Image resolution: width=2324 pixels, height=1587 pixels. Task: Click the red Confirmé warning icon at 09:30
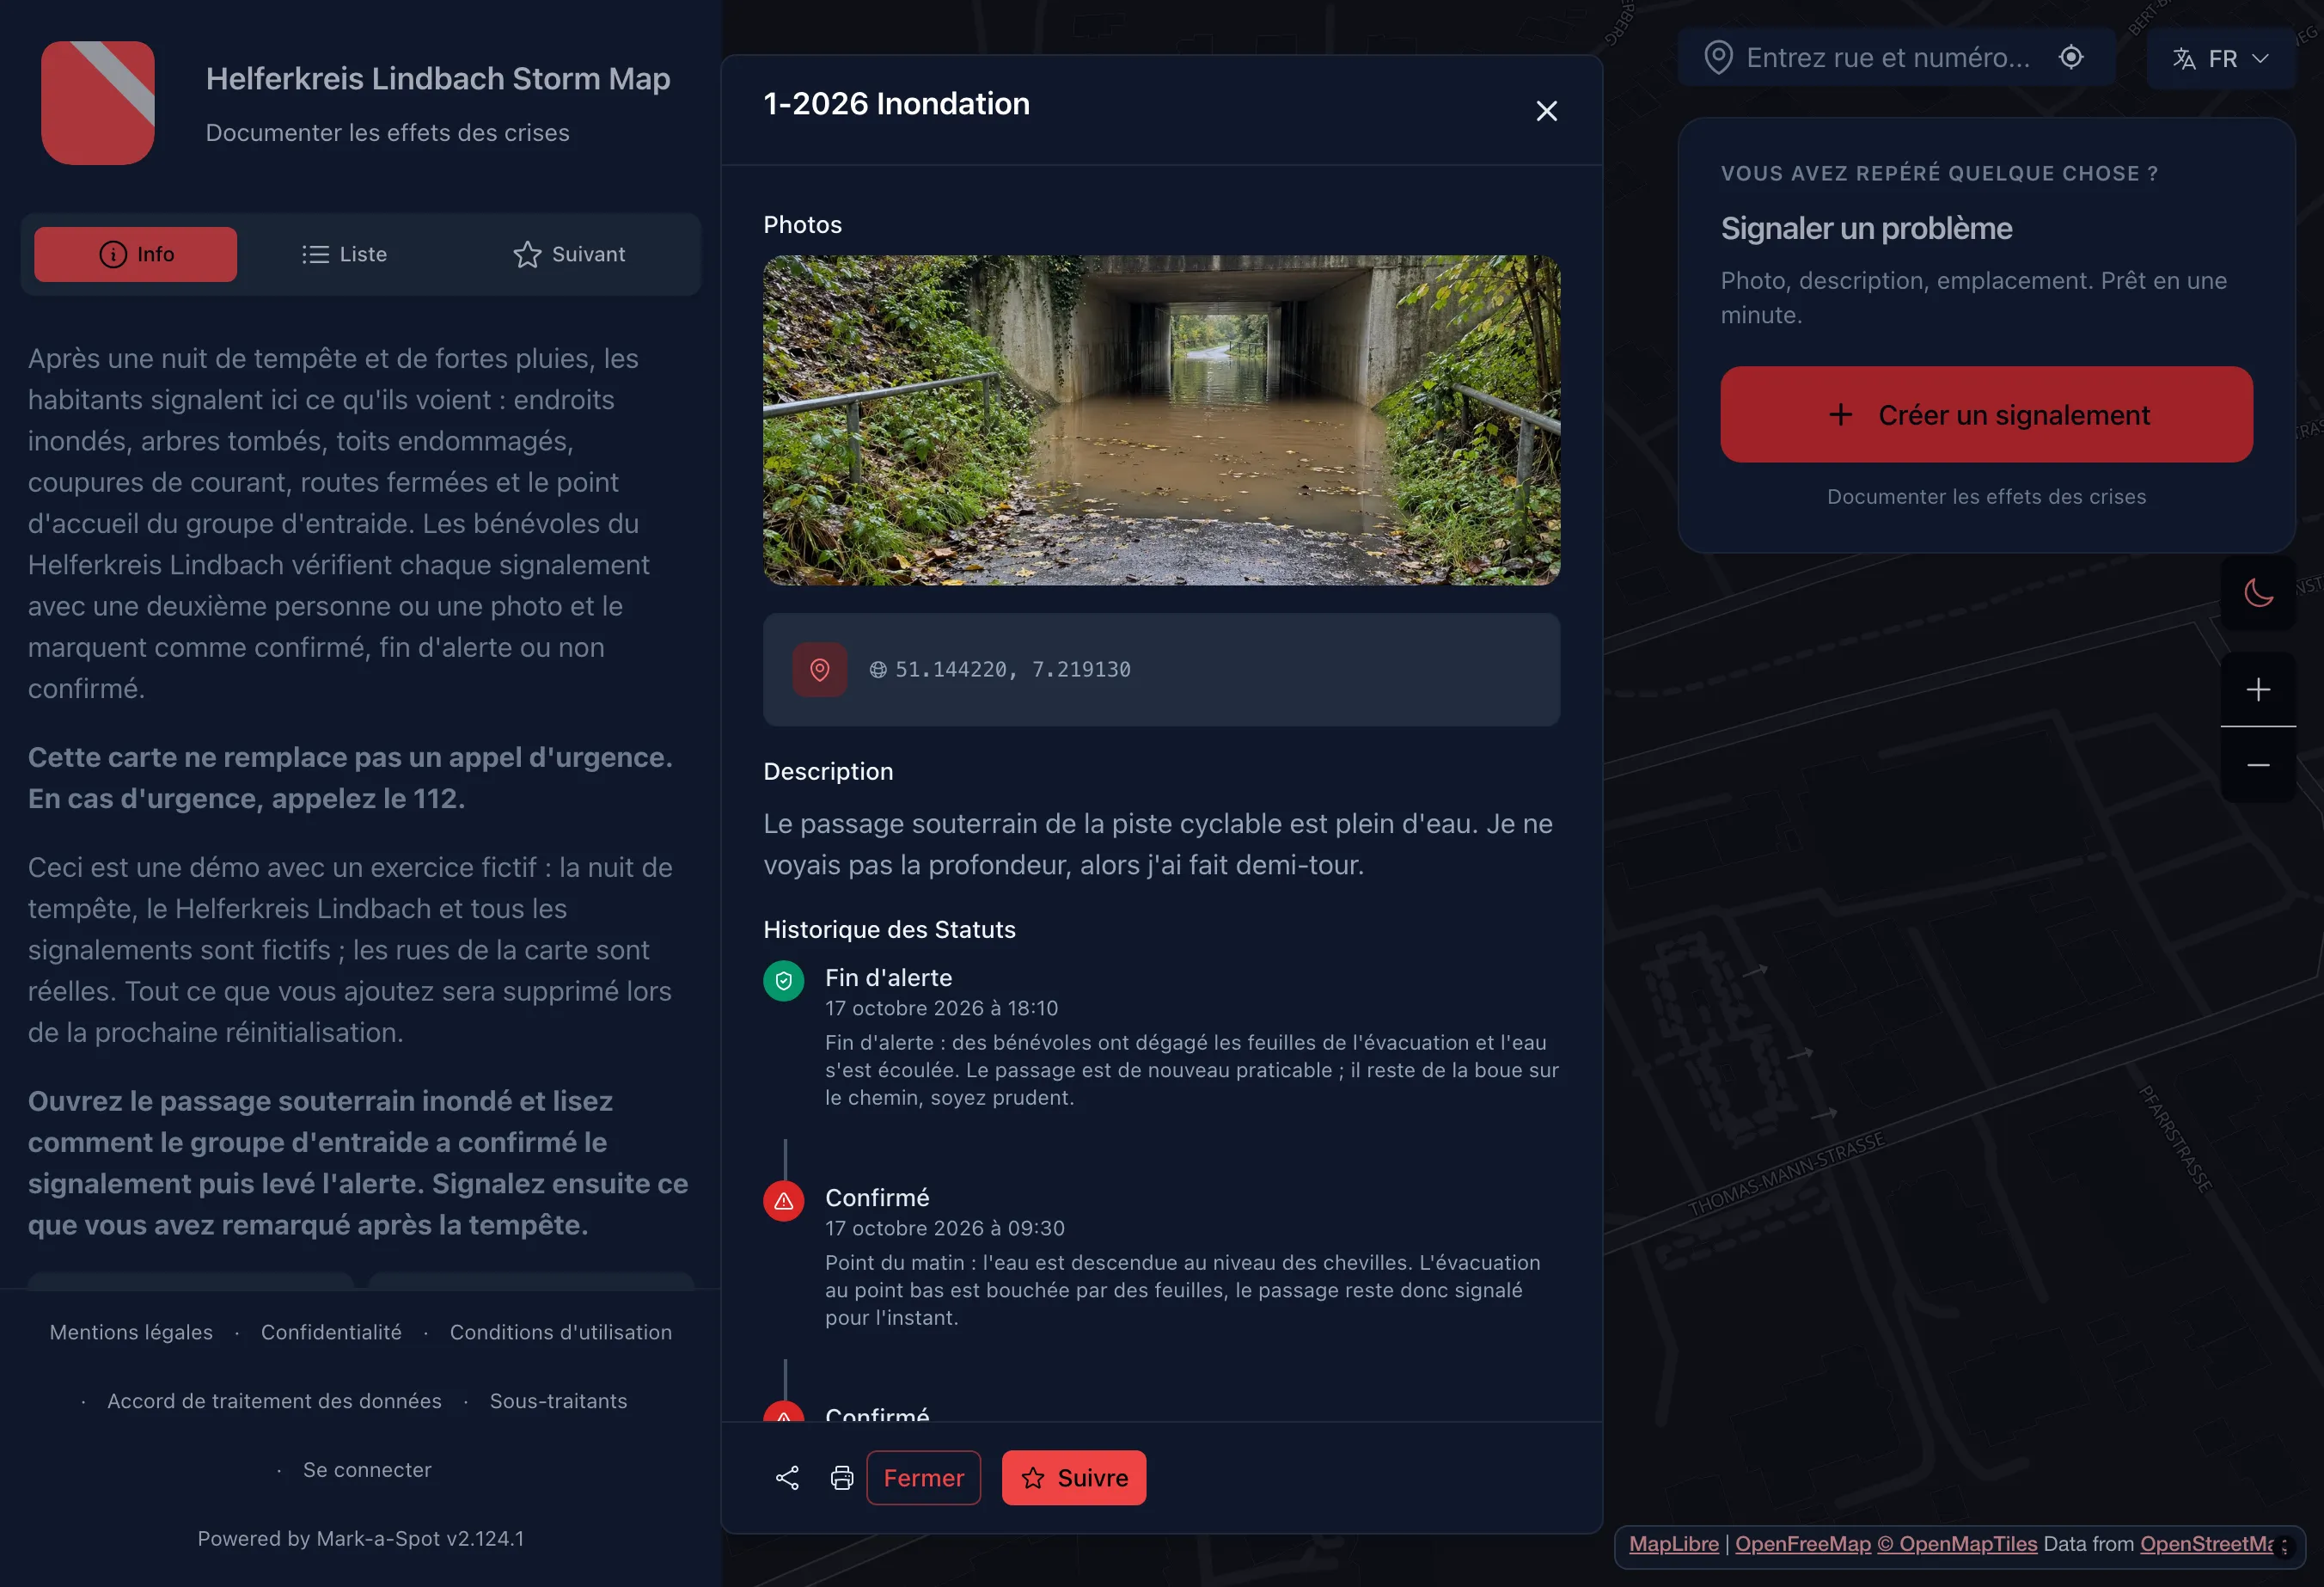pos(784,1201)
